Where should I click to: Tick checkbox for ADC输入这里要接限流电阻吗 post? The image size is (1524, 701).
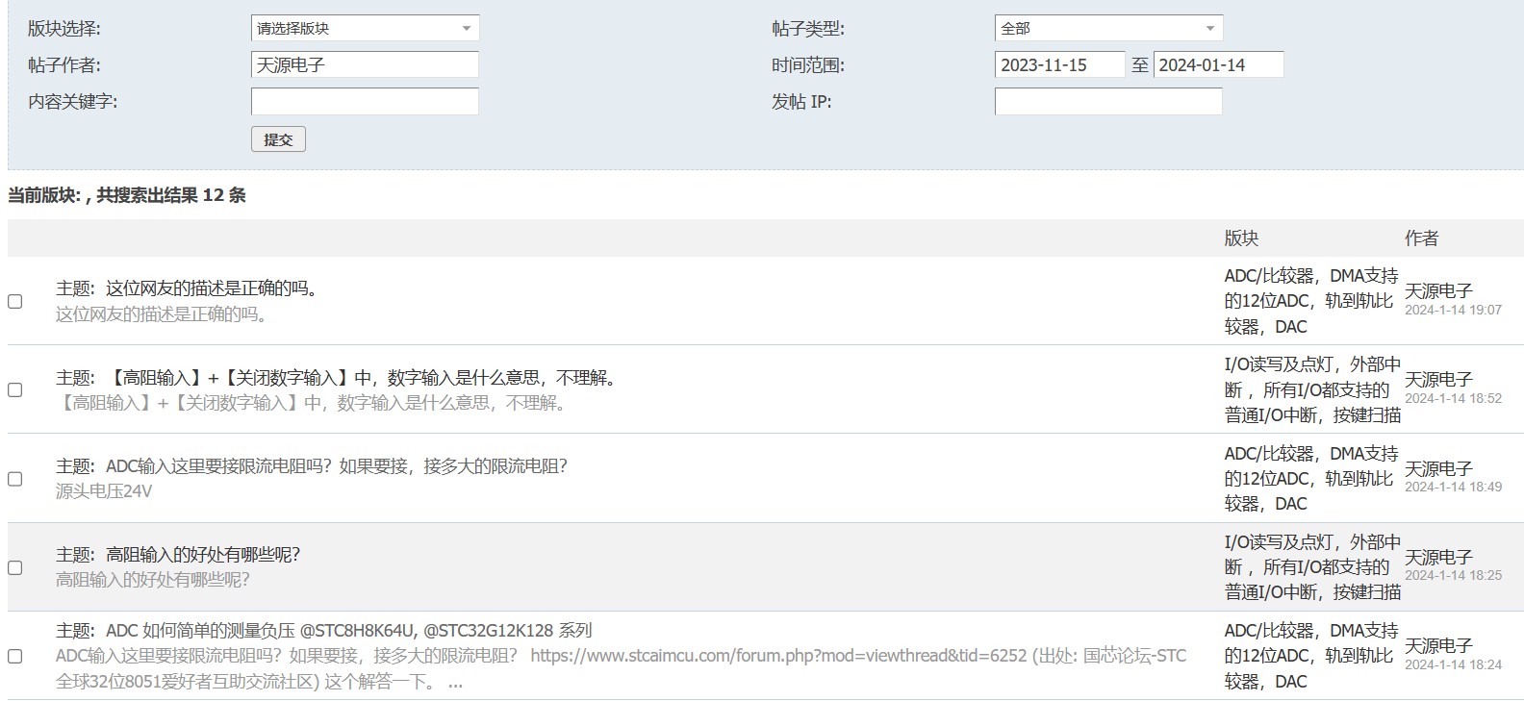[x=15, y=479]
